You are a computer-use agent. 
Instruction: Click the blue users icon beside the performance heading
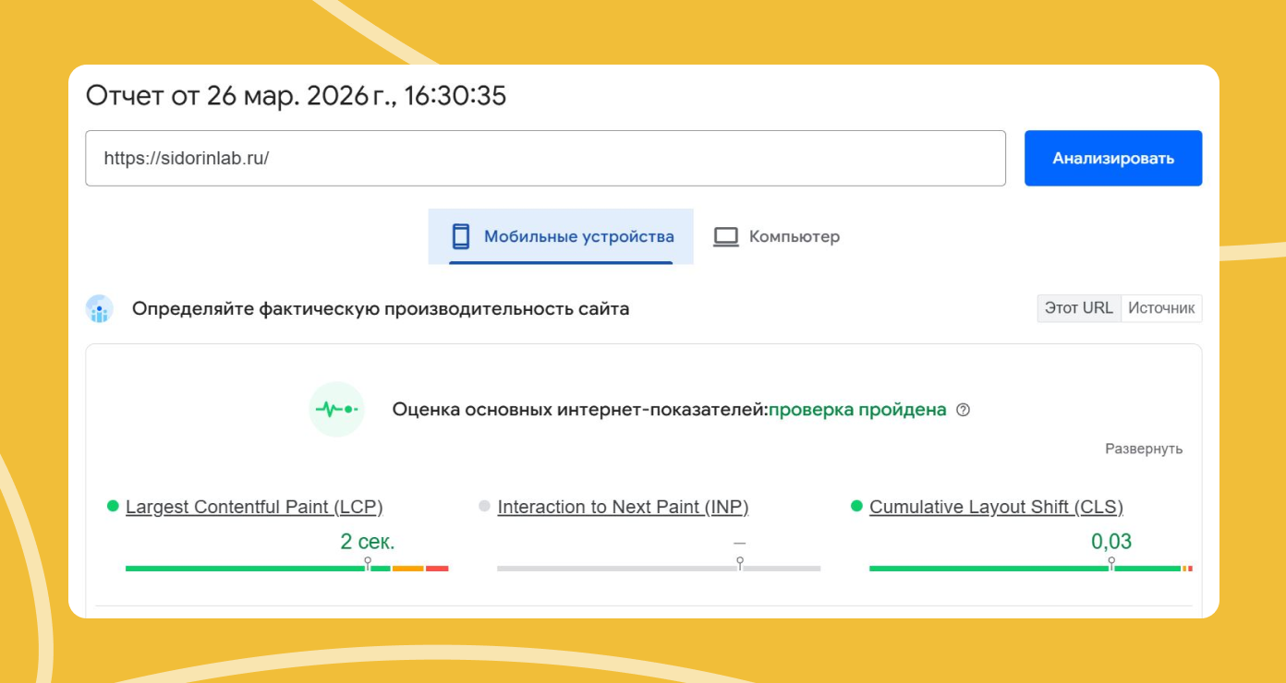(x=99, y=308)
